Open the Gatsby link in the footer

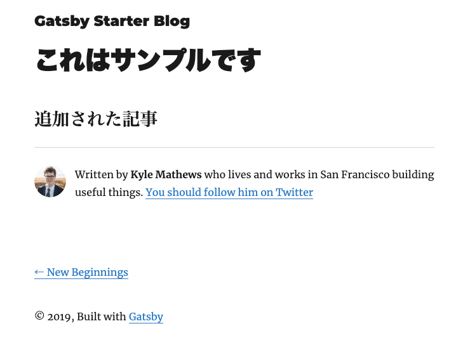click(x=146, y=316)
